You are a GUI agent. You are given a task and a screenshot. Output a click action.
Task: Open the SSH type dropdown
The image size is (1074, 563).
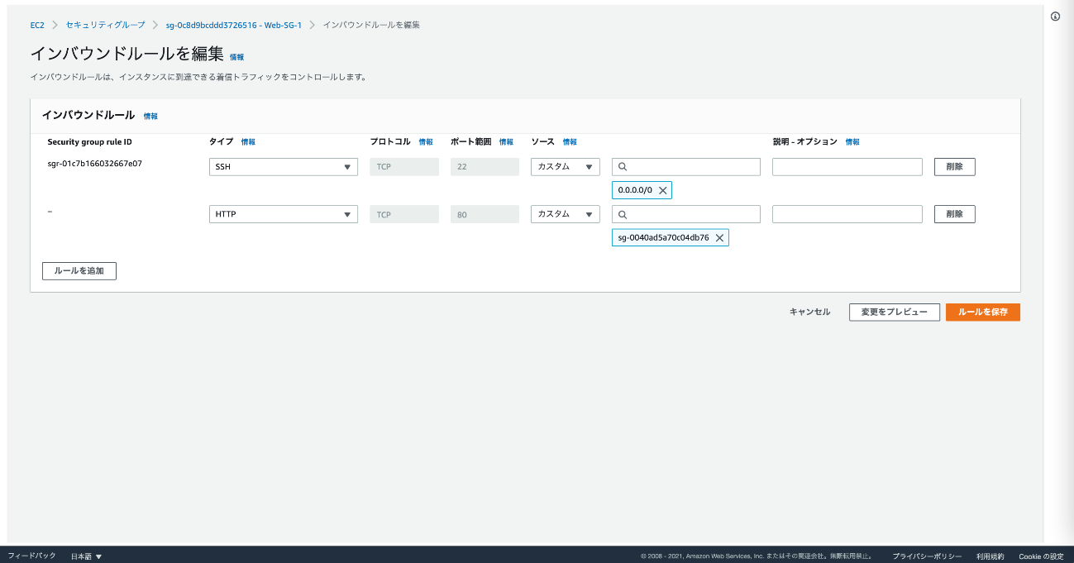pos(283,167)
